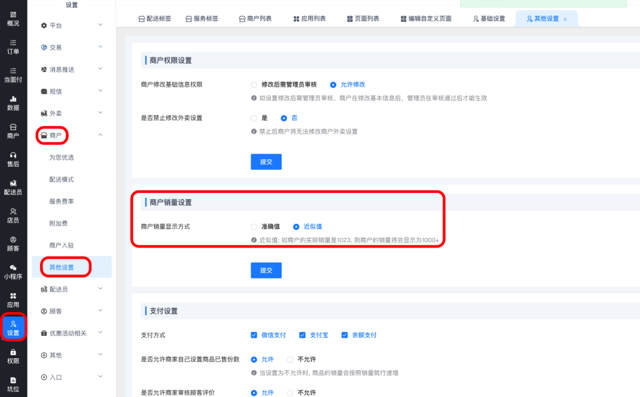Image resolution: width=640 pixels, height=397 pixels.
Task: Open the 权限 permissions lock icon
Action: coord(13,356)
